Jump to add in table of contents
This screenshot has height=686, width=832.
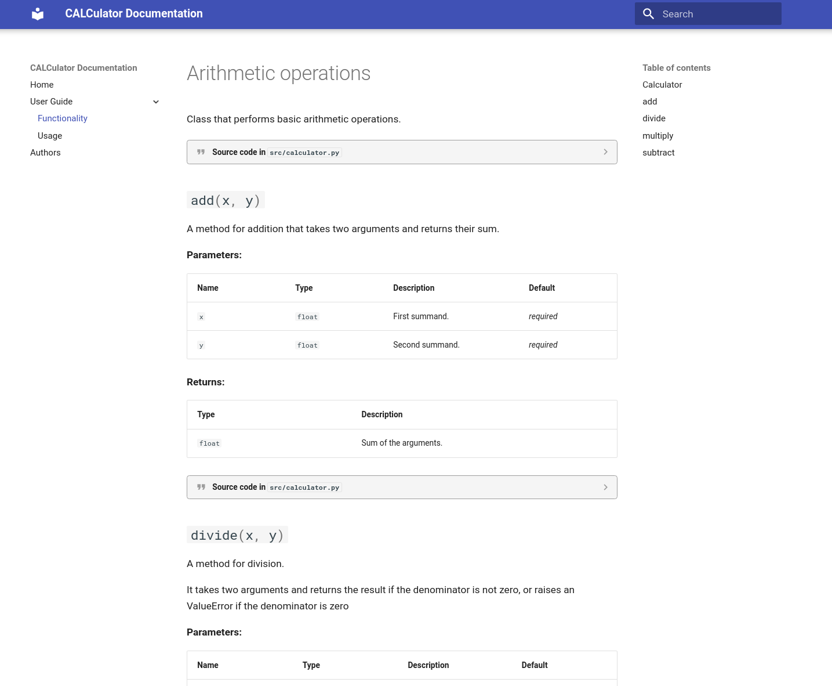pos(649,102)
